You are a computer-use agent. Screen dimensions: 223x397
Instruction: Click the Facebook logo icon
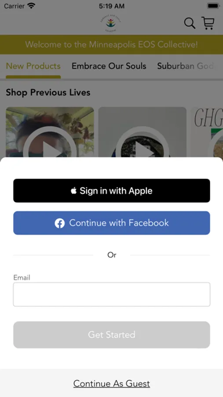60,223
